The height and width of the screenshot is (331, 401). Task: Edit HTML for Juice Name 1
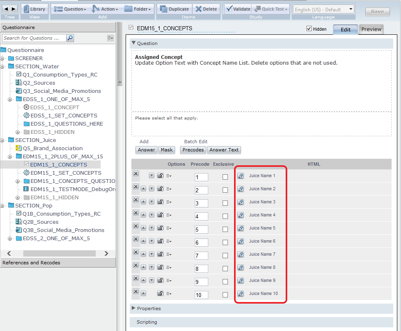point(241,176)
